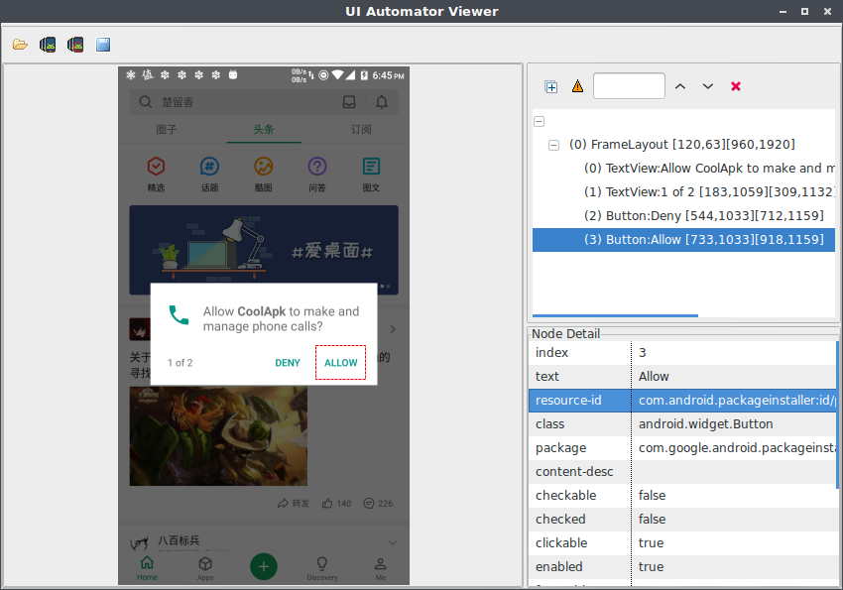Clear the search with the red X icon

pyautogui.click(x=735, y=86)
